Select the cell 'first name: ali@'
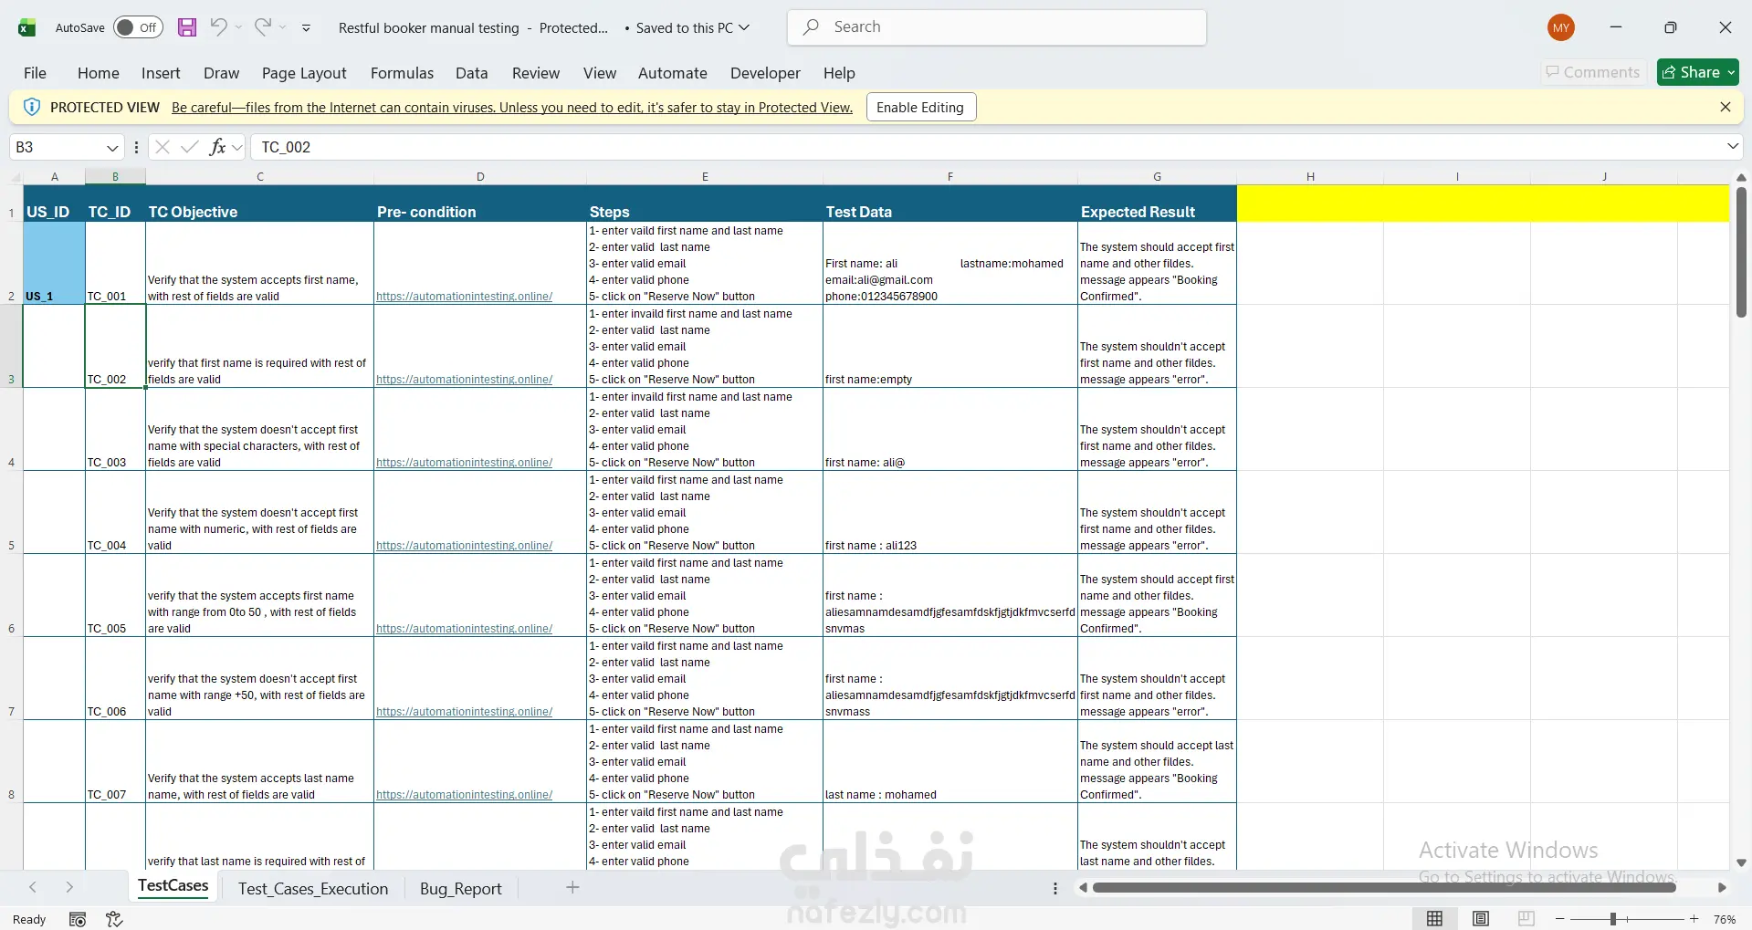This screenshot has height=930, width=1752. tap(950, 429)
